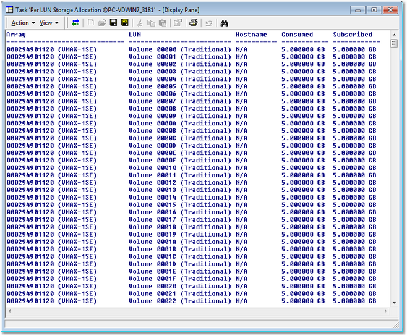
Task: Click the window icon in title bar
Action: point(9,10)
